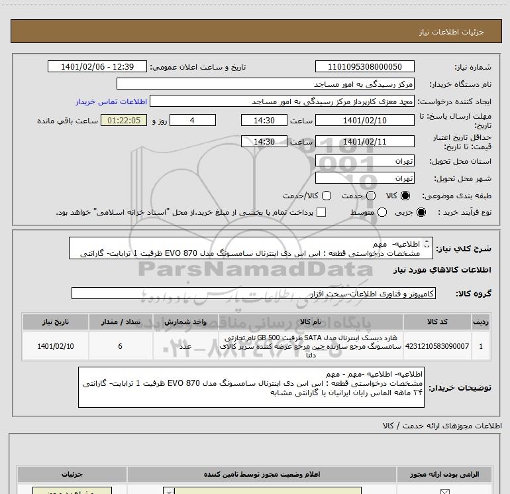The height and width of the screenshot is (494, 510).
Task: Toggle the required permit checkbox
Action: [444, 491]
